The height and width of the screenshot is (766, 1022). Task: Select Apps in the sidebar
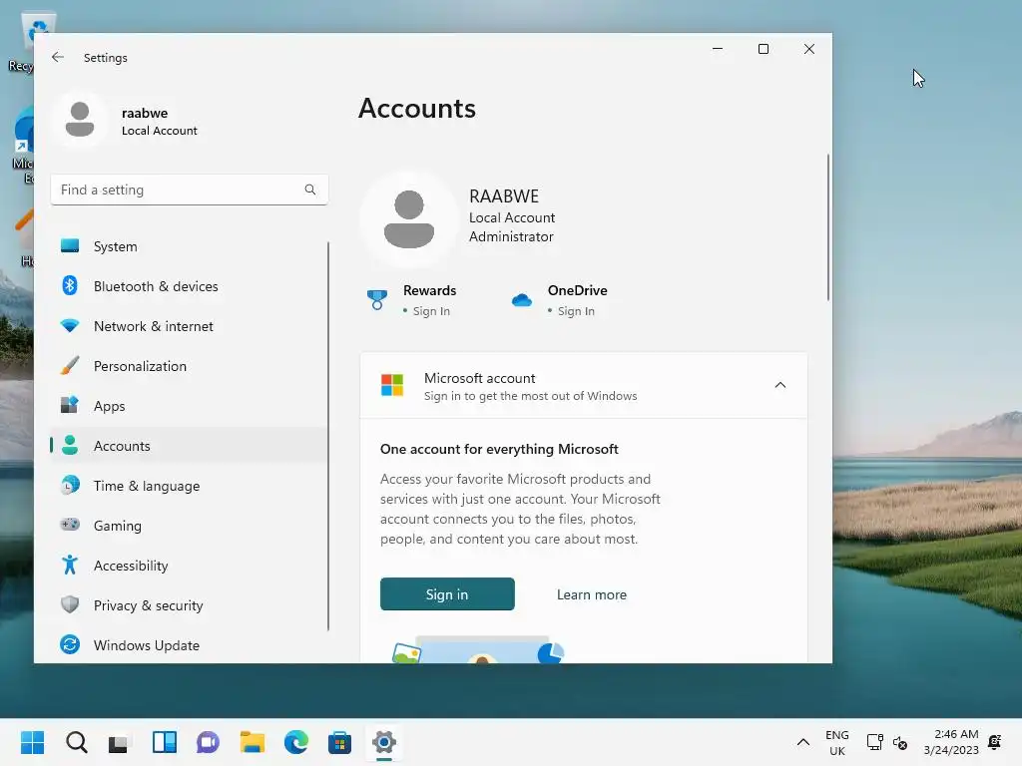(x=189, y=406)
